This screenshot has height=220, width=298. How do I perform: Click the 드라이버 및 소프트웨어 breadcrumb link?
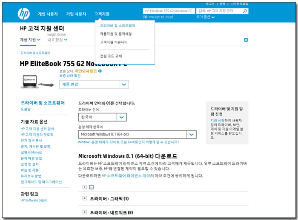click(35, 53)
